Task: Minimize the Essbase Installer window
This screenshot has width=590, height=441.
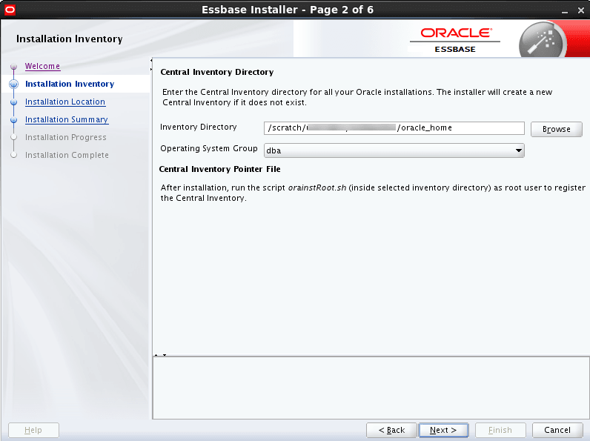Action: (564, 11)
